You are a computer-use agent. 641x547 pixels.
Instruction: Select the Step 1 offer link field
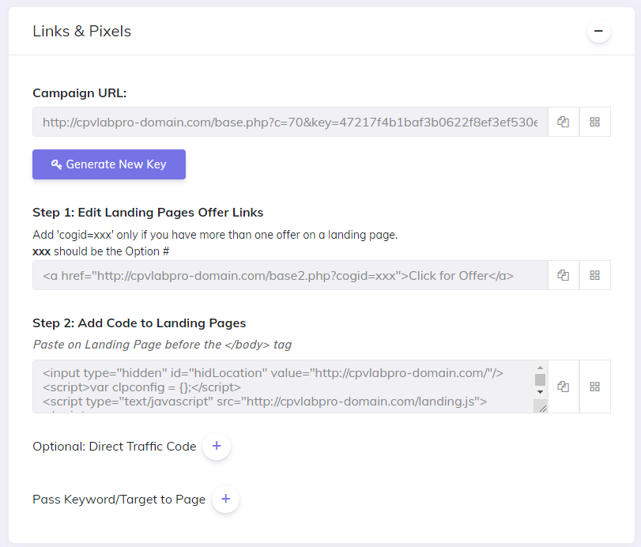(290, 275)
